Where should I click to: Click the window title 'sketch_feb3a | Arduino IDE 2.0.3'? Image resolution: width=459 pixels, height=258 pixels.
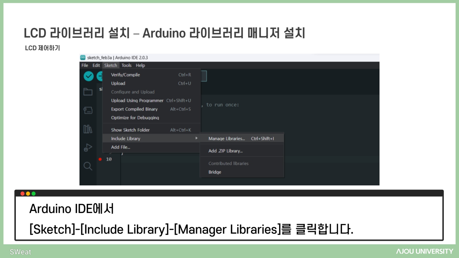[118, 57]
